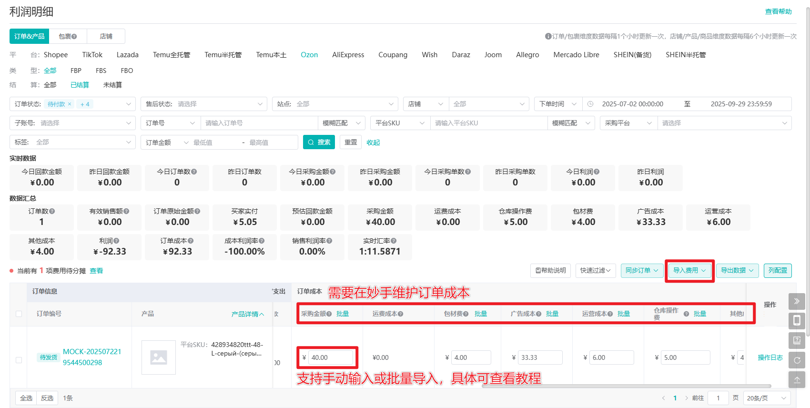Switch to the 订单&产品 tab

coord(29,36)
